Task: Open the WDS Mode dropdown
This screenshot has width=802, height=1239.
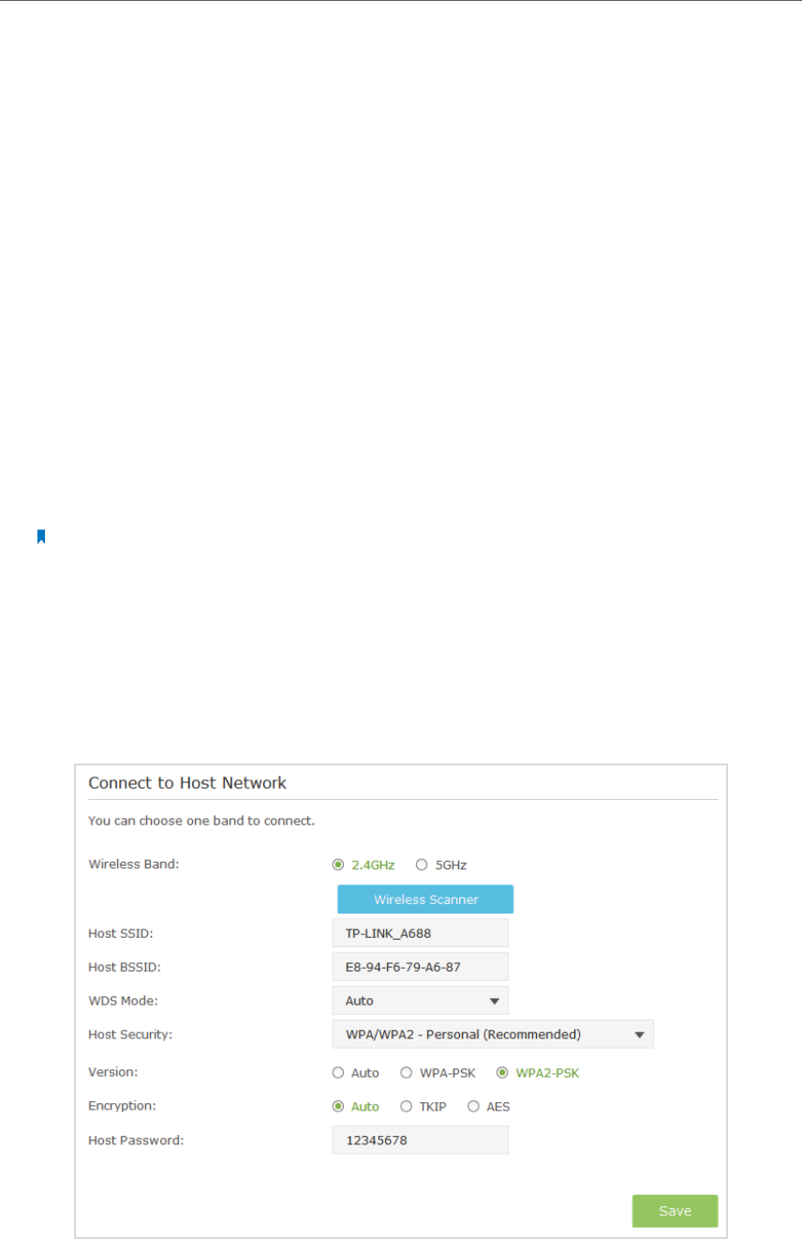Action: coord(421,1001)
